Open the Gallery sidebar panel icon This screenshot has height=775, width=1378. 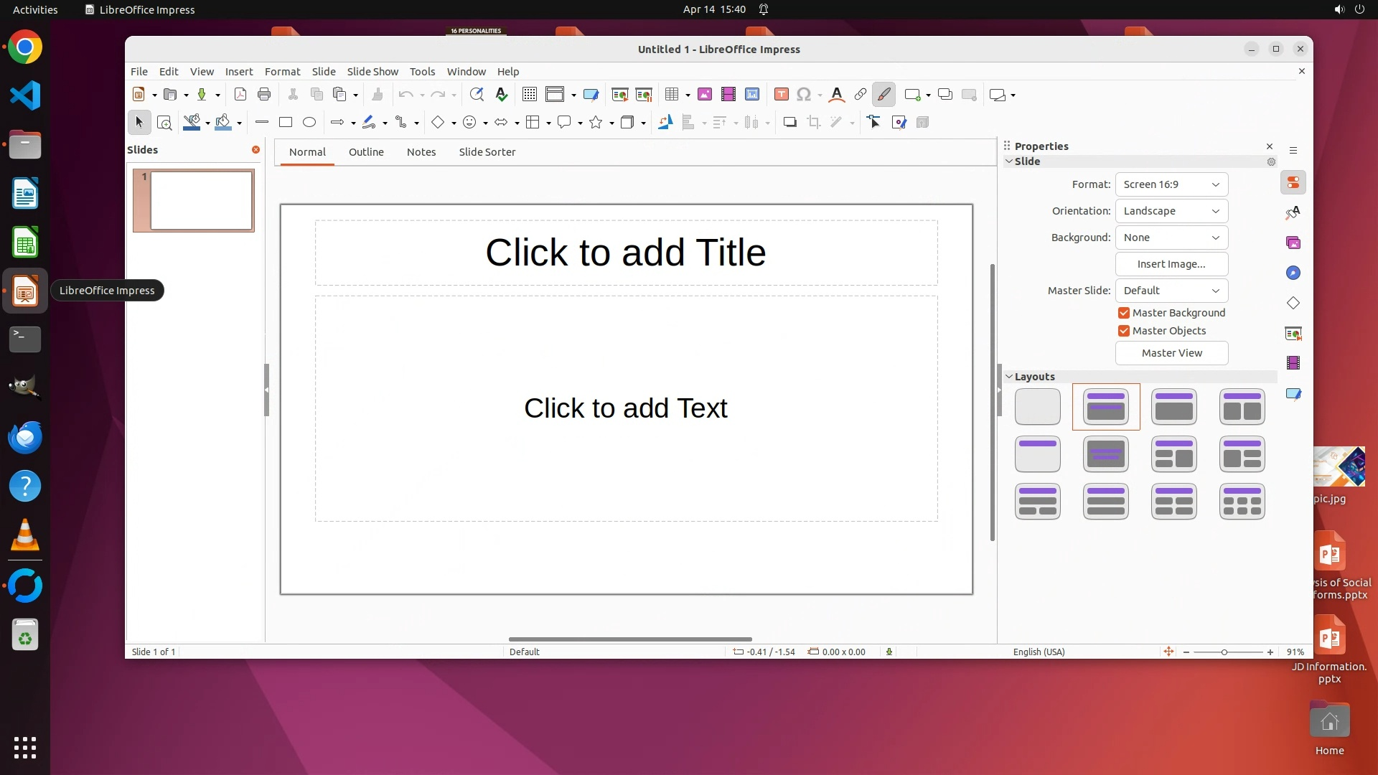1293,243
